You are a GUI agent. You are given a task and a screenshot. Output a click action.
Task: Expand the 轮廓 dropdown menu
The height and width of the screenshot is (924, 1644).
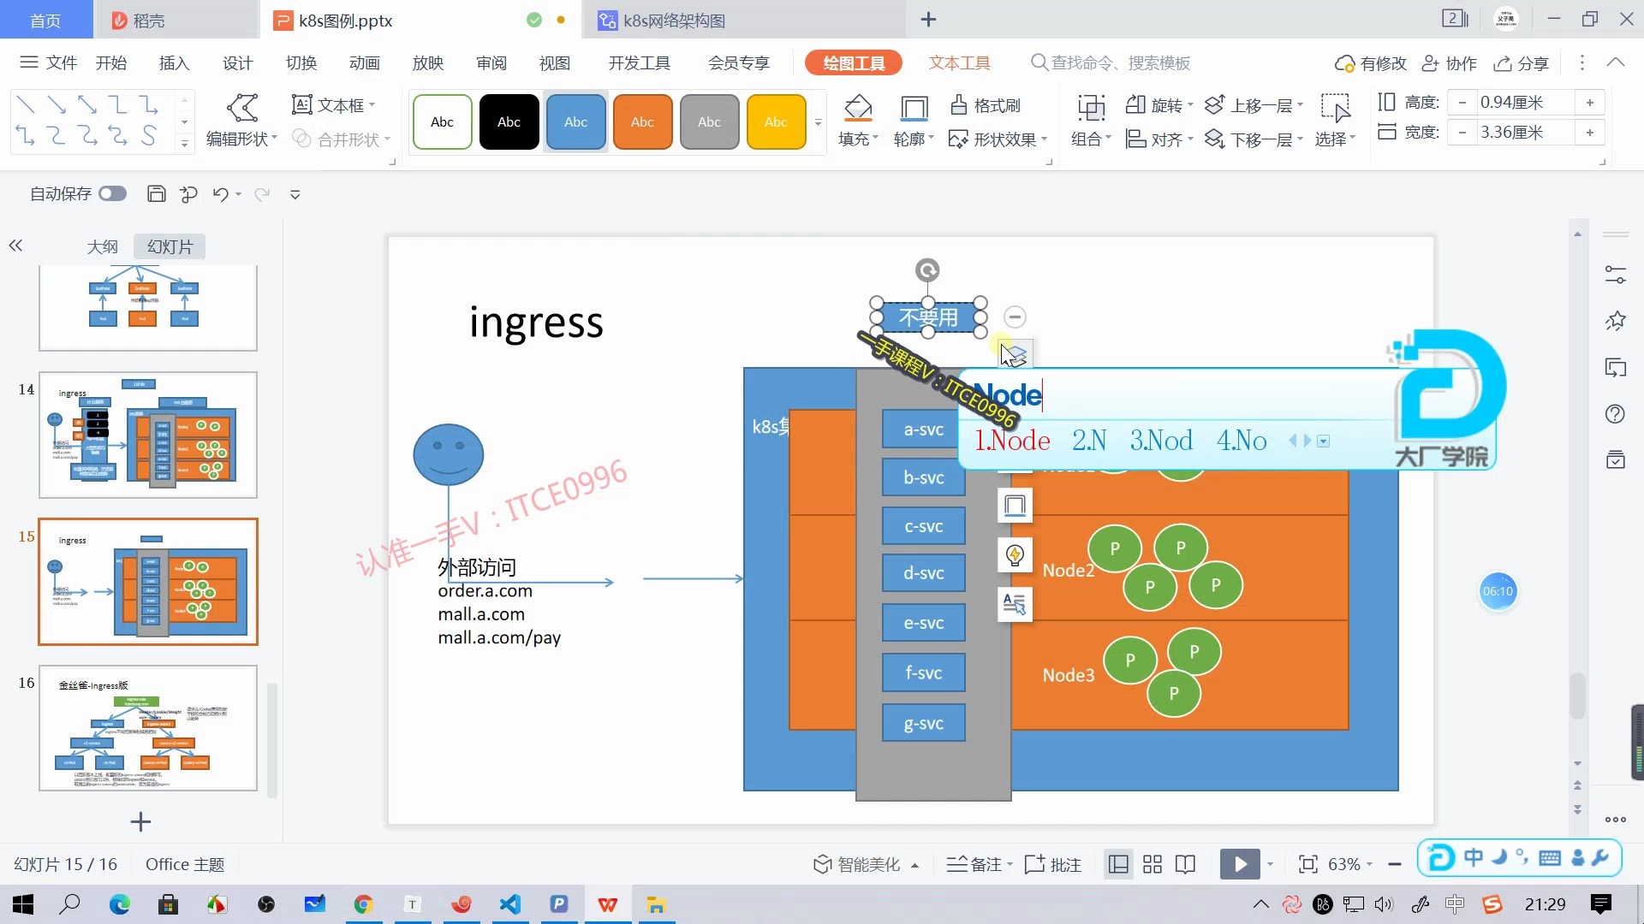(x=915, y=138)
